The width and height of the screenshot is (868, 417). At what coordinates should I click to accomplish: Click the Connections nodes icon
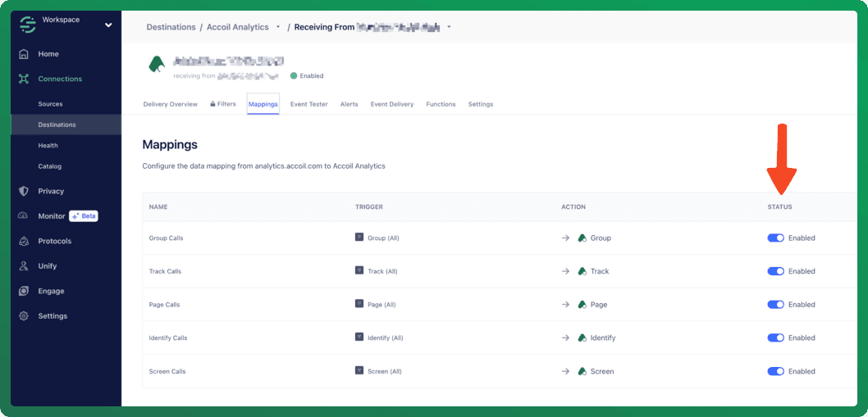(x=23, y=79)
